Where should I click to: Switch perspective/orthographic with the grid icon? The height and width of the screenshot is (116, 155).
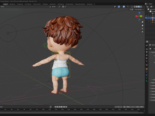click(142, 32)
